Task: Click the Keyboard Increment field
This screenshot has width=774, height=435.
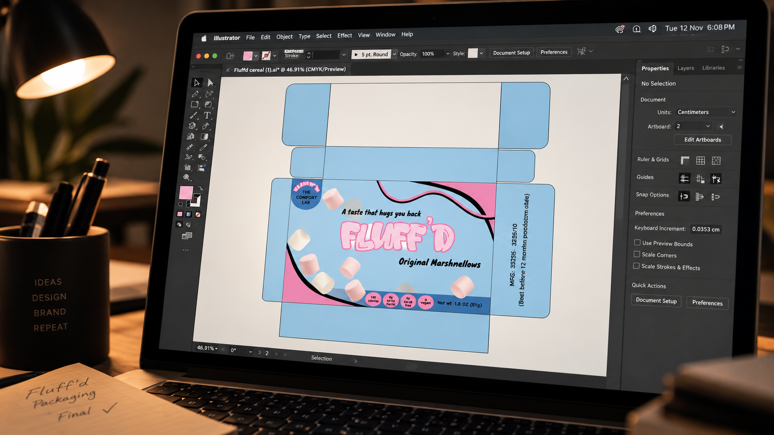Action: (705, 229)
